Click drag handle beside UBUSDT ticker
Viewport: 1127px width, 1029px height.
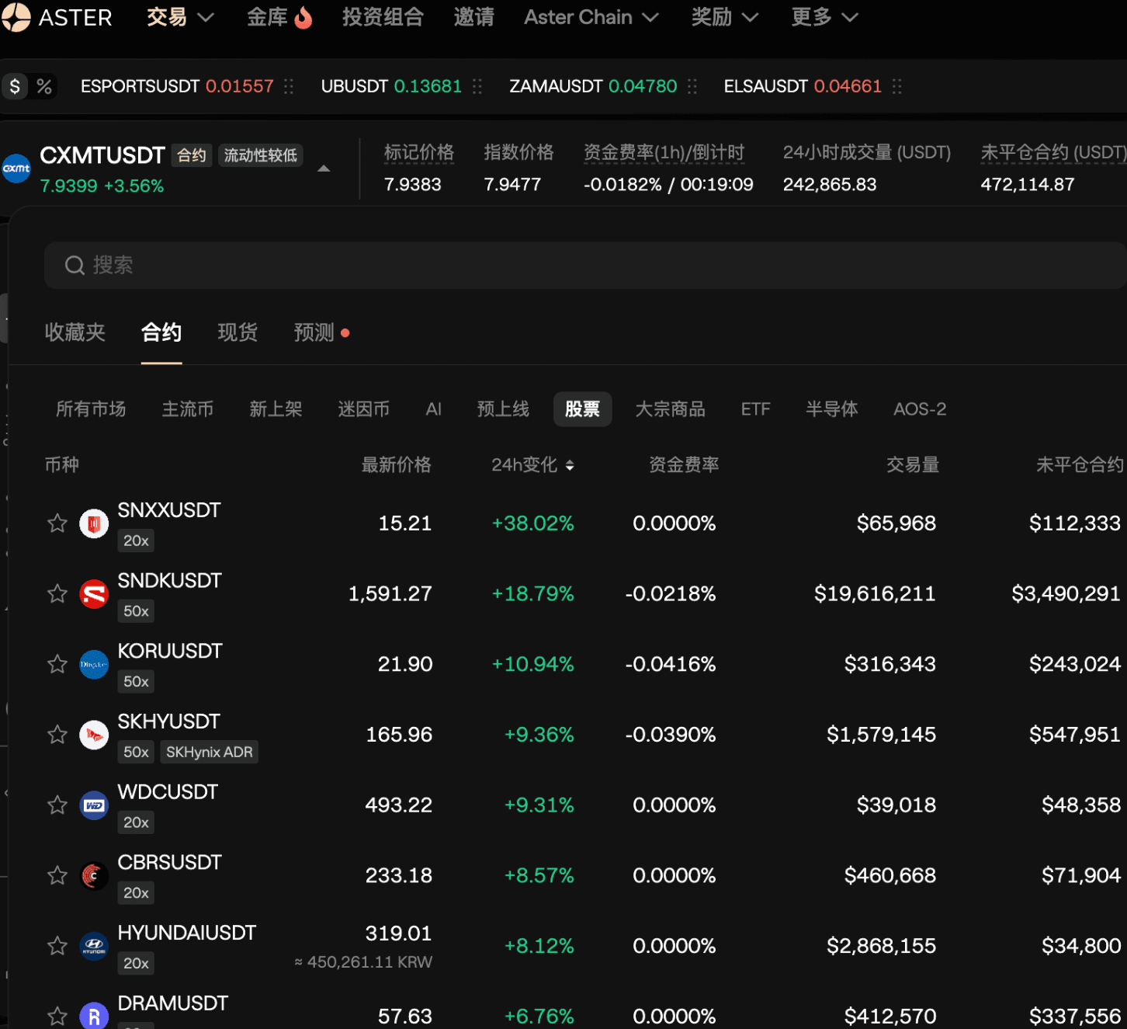[477, 86]
